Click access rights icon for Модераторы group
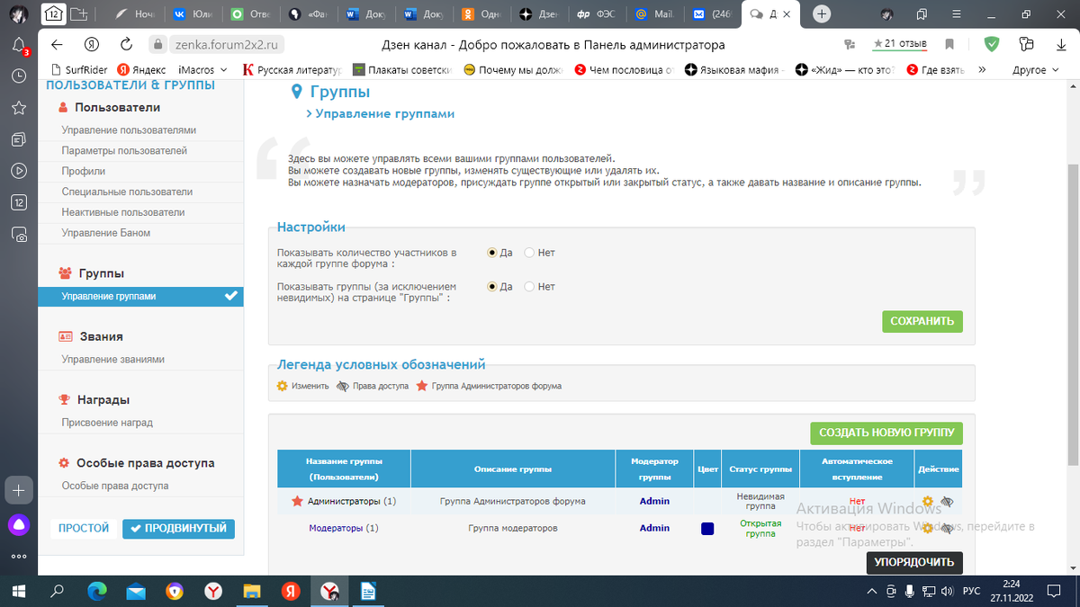The width and height of the screenshot is (1080, 607). [x=947, y=529]
